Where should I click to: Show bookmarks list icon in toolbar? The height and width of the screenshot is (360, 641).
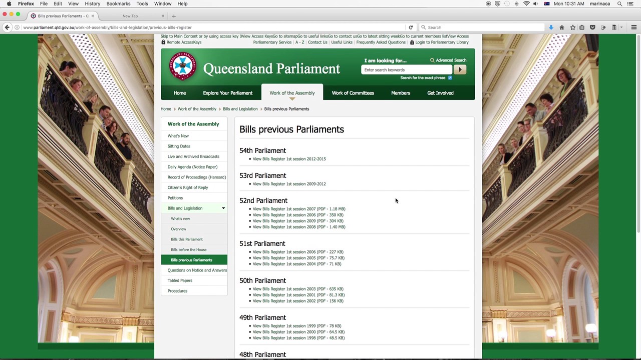[582, 27]
